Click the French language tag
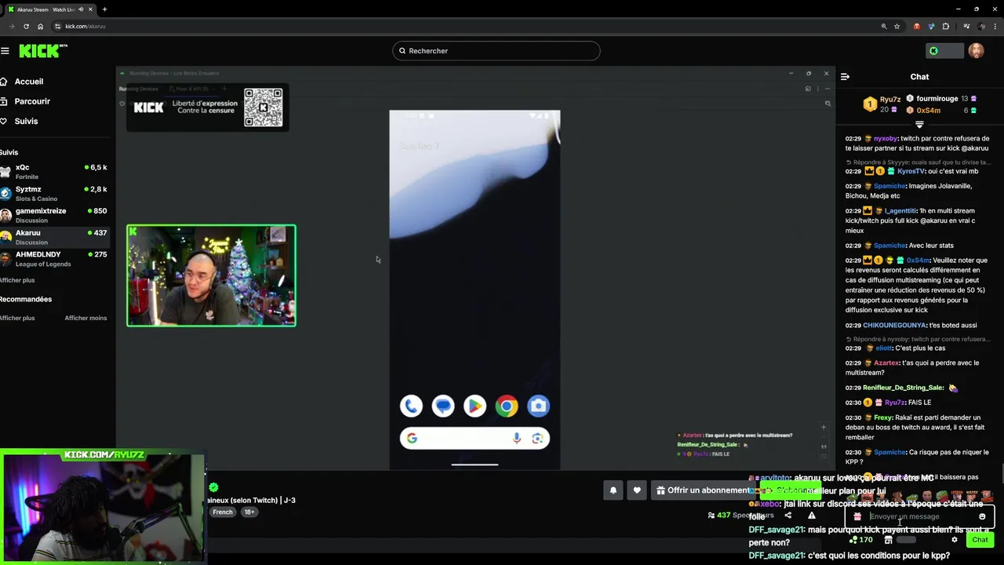 click(223, 512)
